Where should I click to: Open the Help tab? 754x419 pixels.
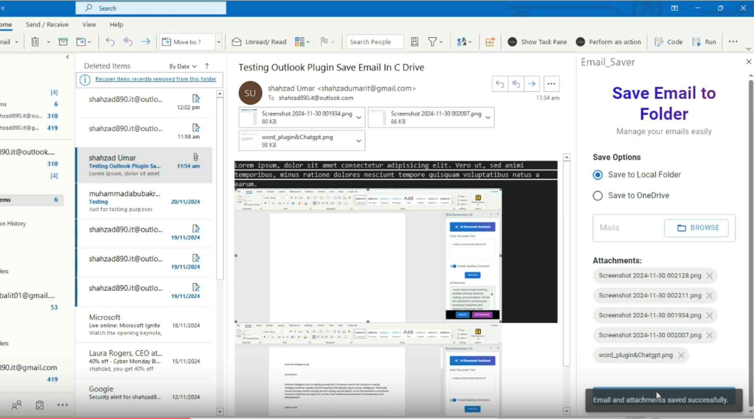[x=116, y=24]
